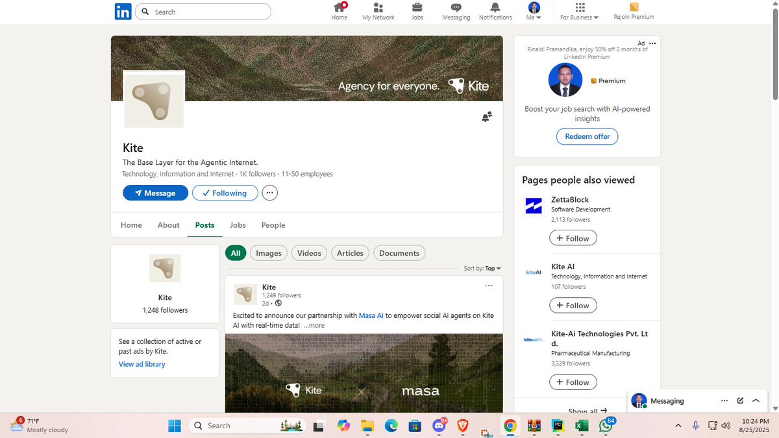The image size is (779, 438).
Task: Open Messaging from the top navigation
Action: [456, 11]
